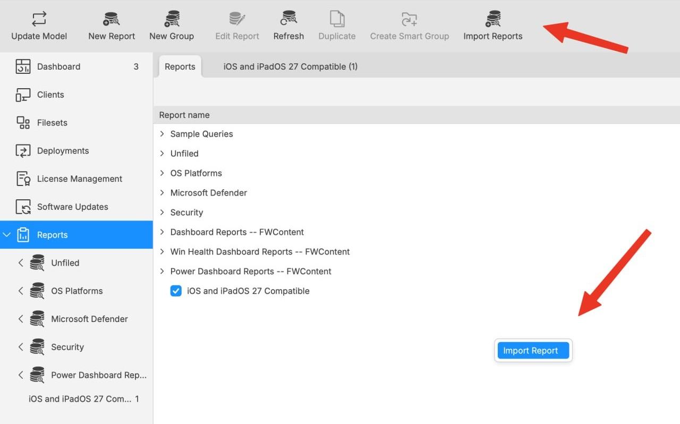Select the Filesets label in the sidebar
Screen dimensions: 680x424
pos(52,123)
